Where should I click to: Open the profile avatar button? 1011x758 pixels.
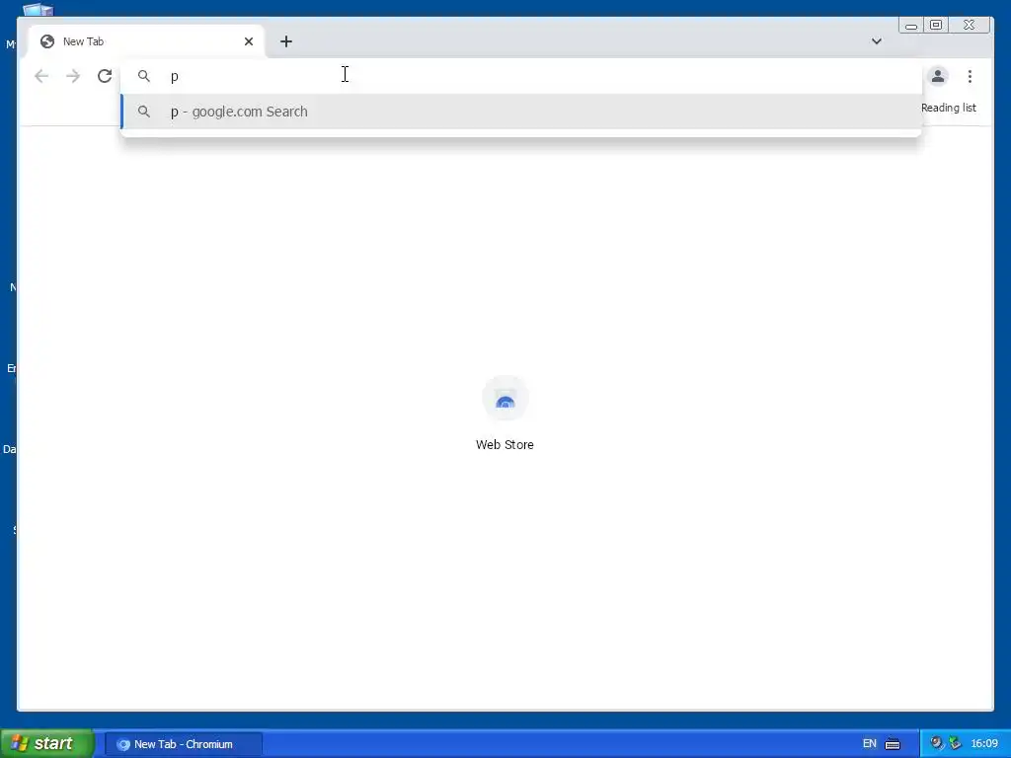pos(938,76)
